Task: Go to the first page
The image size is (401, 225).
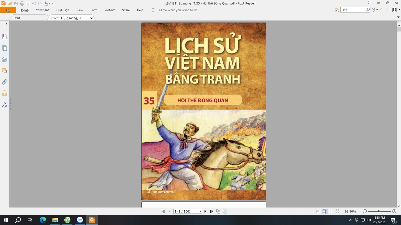Action: pos(163,211)
